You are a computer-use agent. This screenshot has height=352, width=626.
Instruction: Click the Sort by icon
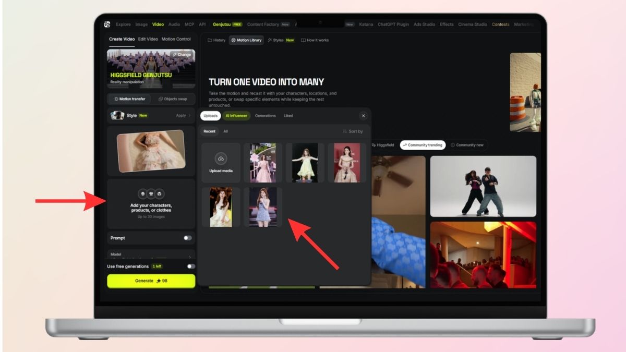tap(344, 131)
